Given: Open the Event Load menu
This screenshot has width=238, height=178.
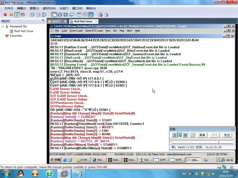Looking at the screenshot, I should (76, 31).
